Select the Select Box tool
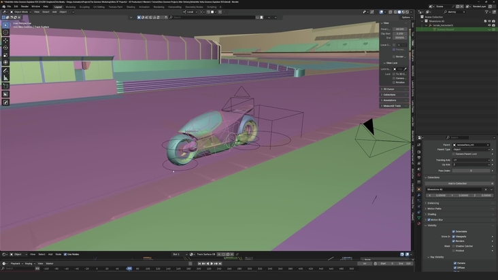The width and height of the screenshot is (498, 280). (x=5, y=25)
